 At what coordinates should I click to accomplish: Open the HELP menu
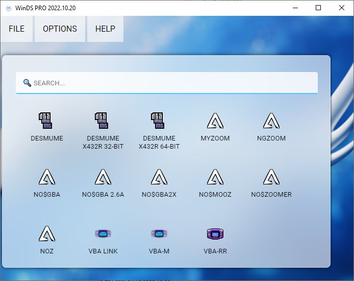click(x=105, y=29)
